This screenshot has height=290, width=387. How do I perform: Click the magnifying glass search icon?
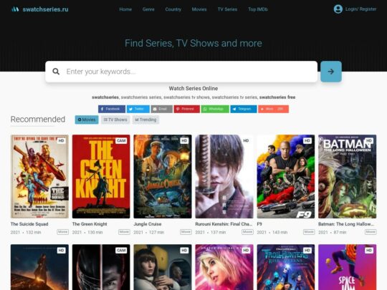click(x=56, y=72)
